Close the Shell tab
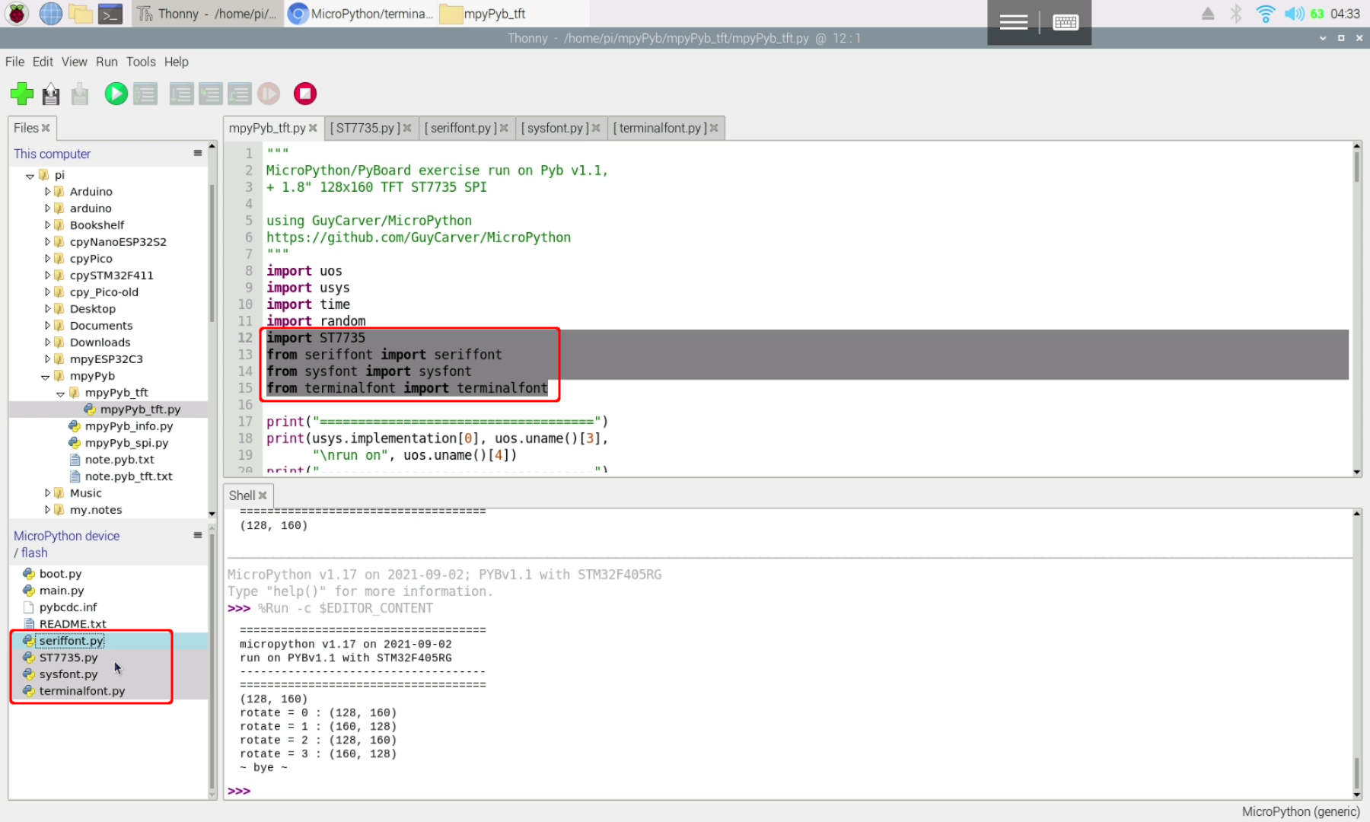This screenshot has width=1370, height=822. pos(261,495)
